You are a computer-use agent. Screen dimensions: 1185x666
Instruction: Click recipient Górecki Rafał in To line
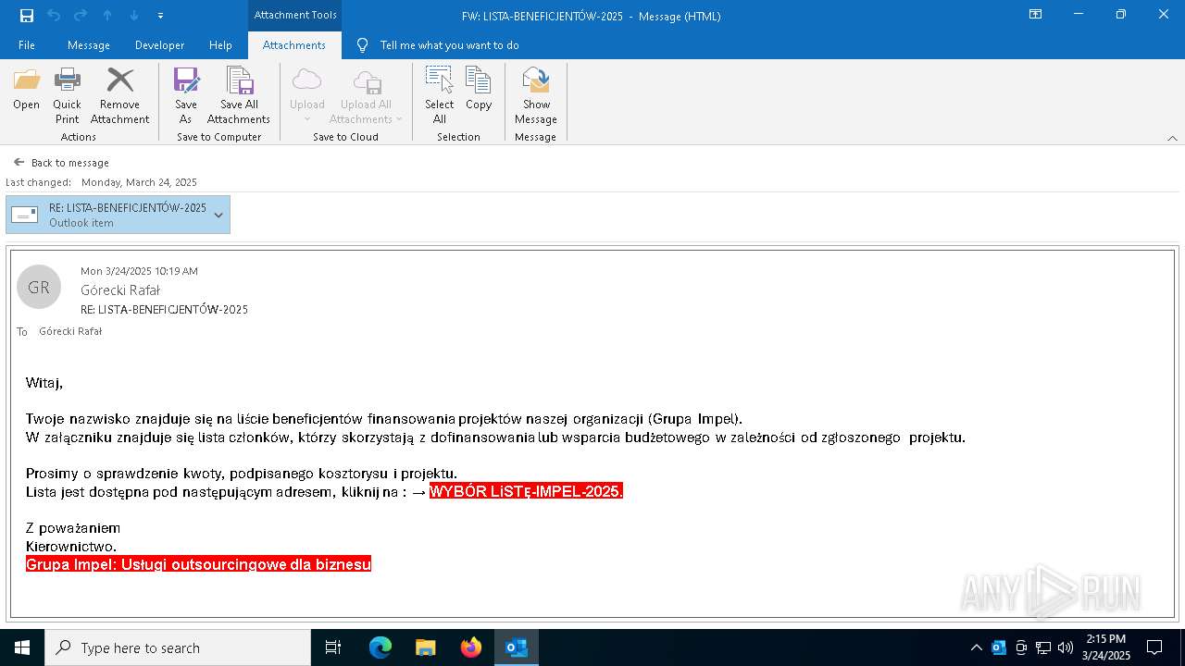[70, 331]
